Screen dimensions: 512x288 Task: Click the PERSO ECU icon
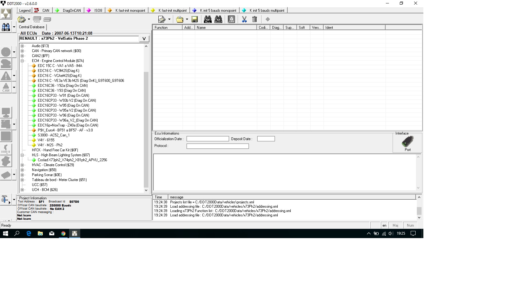[x=37, y=20]
